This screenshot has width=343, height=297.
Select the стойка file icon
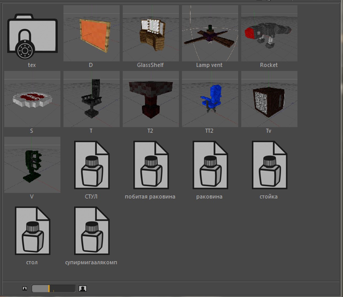click(x=269, y=165)
